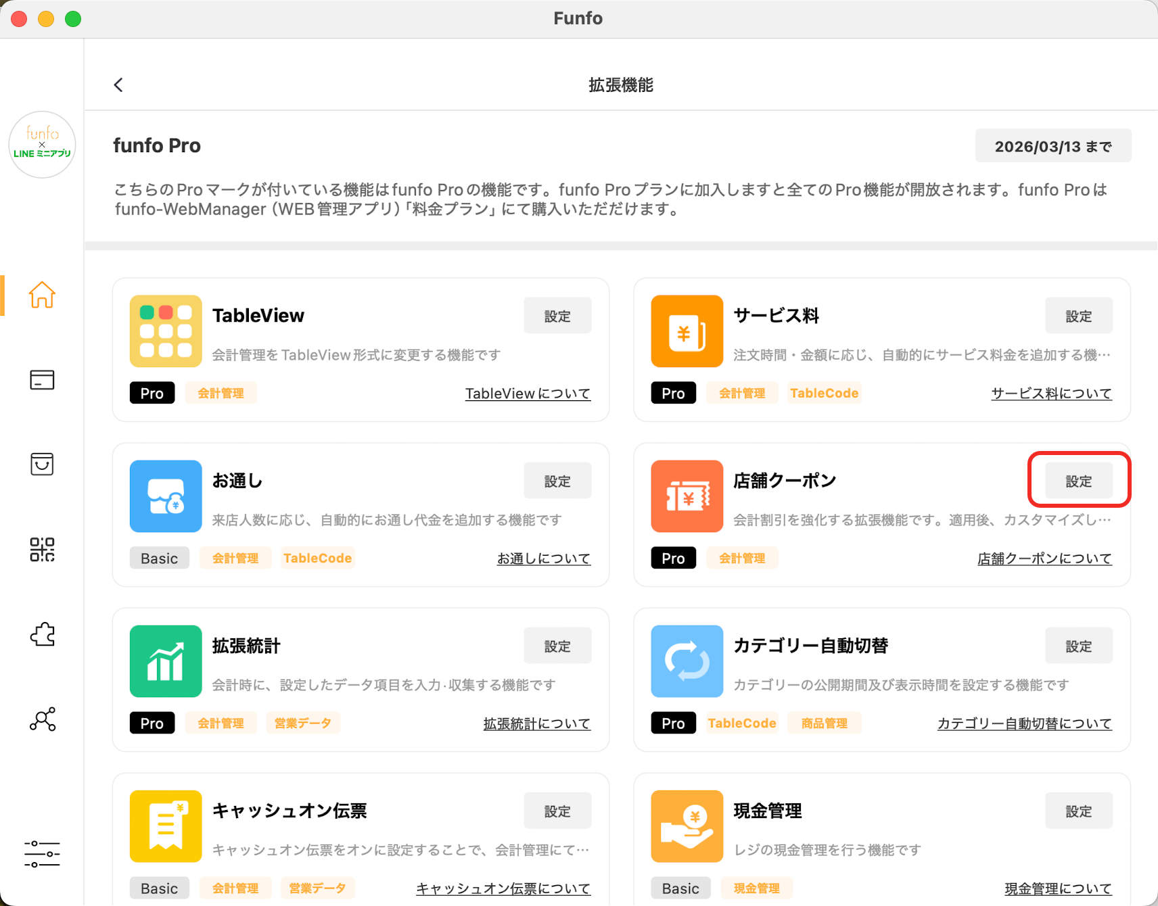Screen dimensions: 1158x906
Task: Click the 拡張機能 page title
Action: 621,85
